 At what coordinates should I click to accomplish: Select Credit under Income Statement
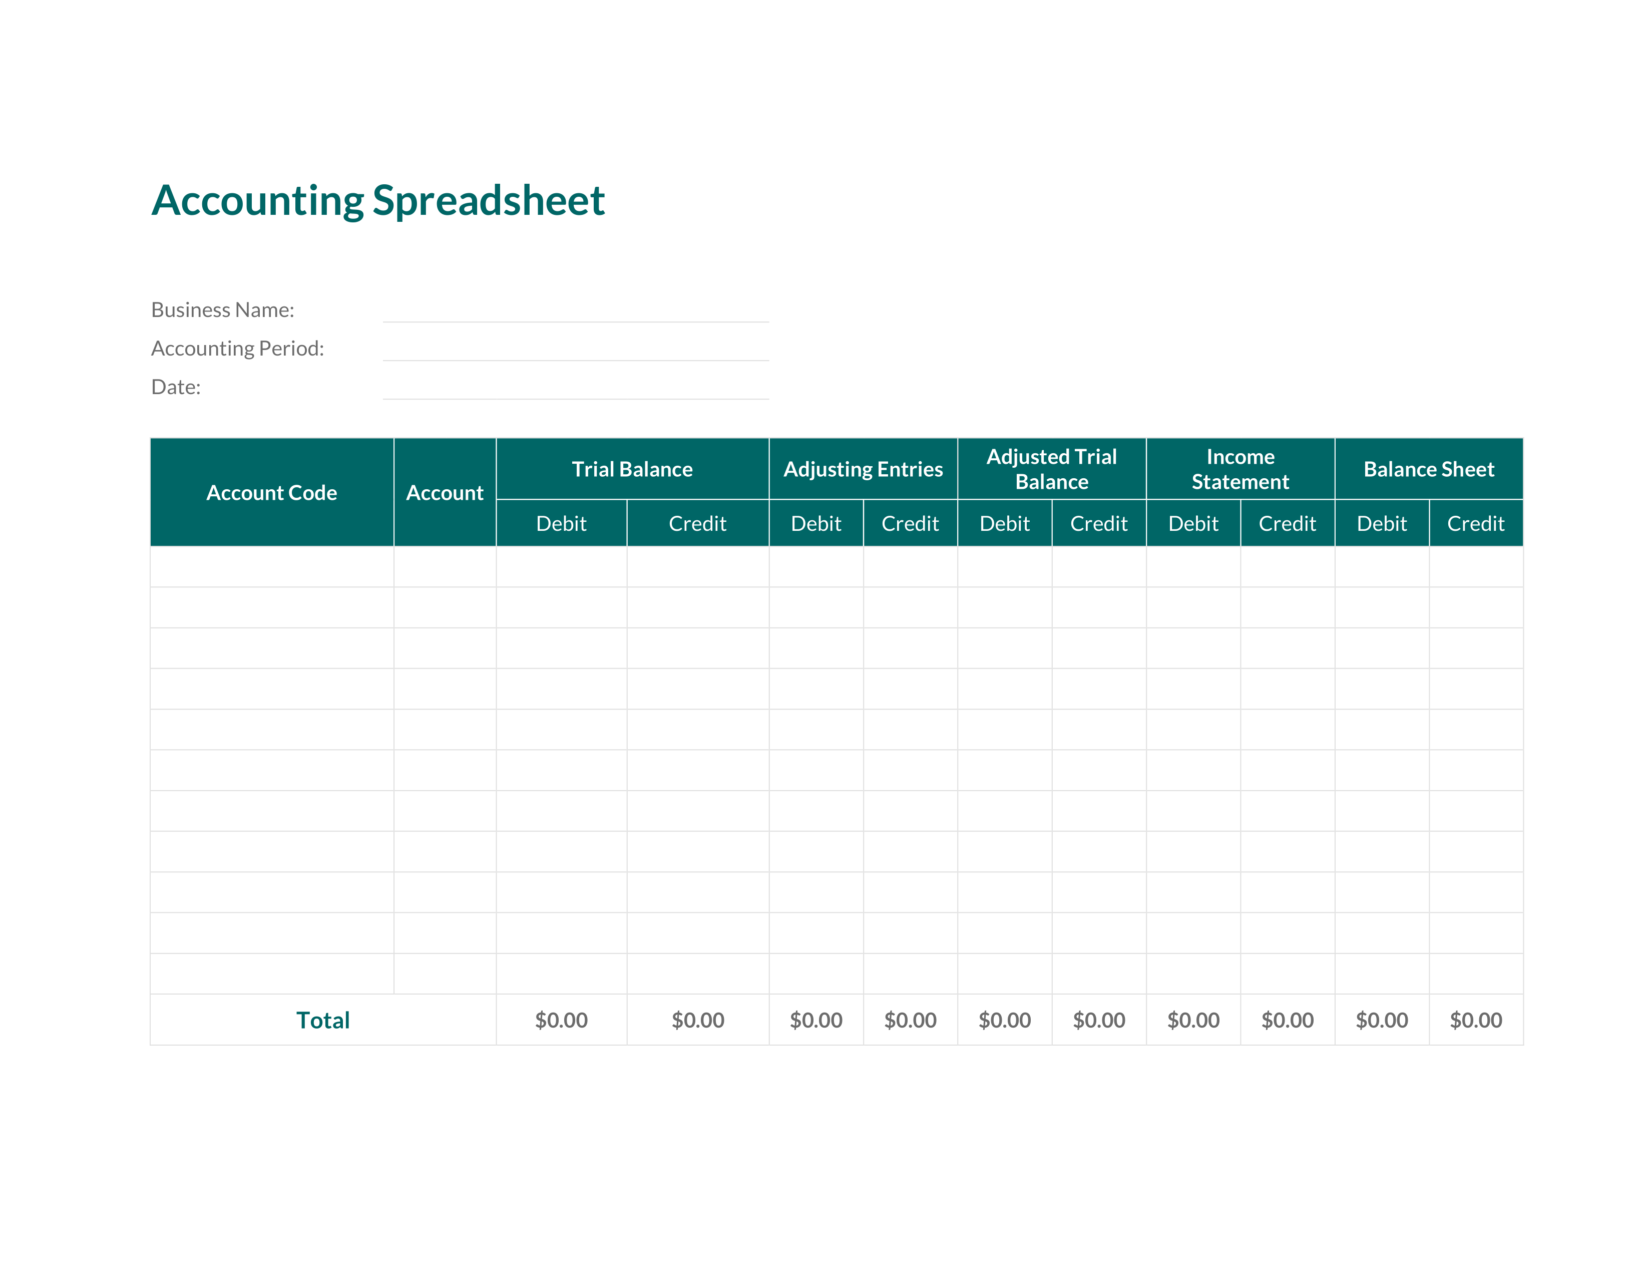1288,523
